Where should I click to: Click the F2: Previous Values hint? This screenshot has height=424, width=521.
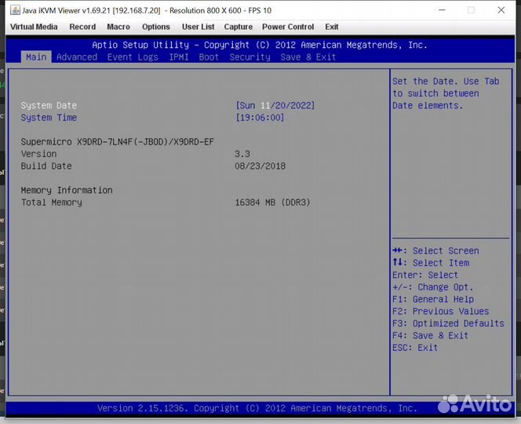click(x=441, y=311)
